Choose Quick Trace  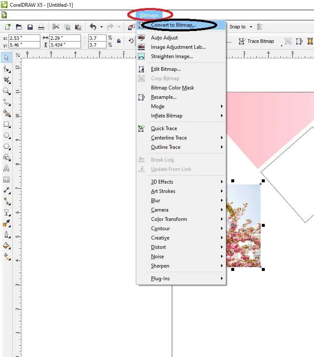(181, 128)
